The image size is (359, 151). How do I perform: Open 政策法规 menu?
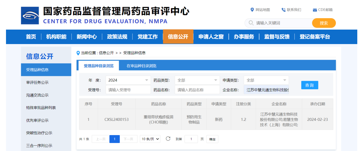(x=117, y=37)
